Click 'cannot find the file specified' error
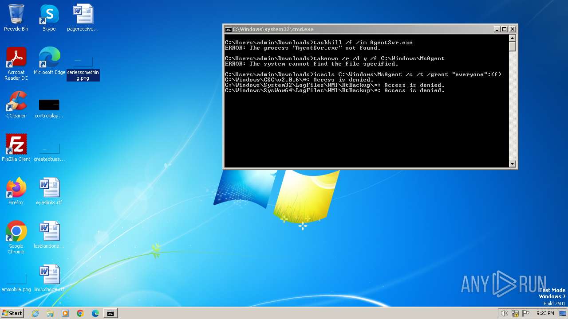Image resolution: width=568 pixels, height=319 pixels. click(312, 64)
